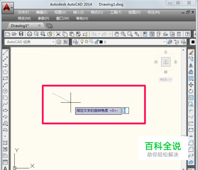Open the 视图(V) menu

pos(60,12)
